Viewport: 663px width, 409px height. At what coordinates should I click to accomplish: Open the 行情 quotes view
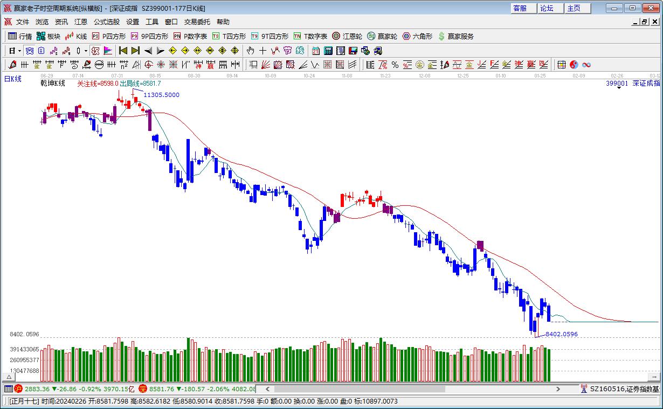tap(20, 36)
